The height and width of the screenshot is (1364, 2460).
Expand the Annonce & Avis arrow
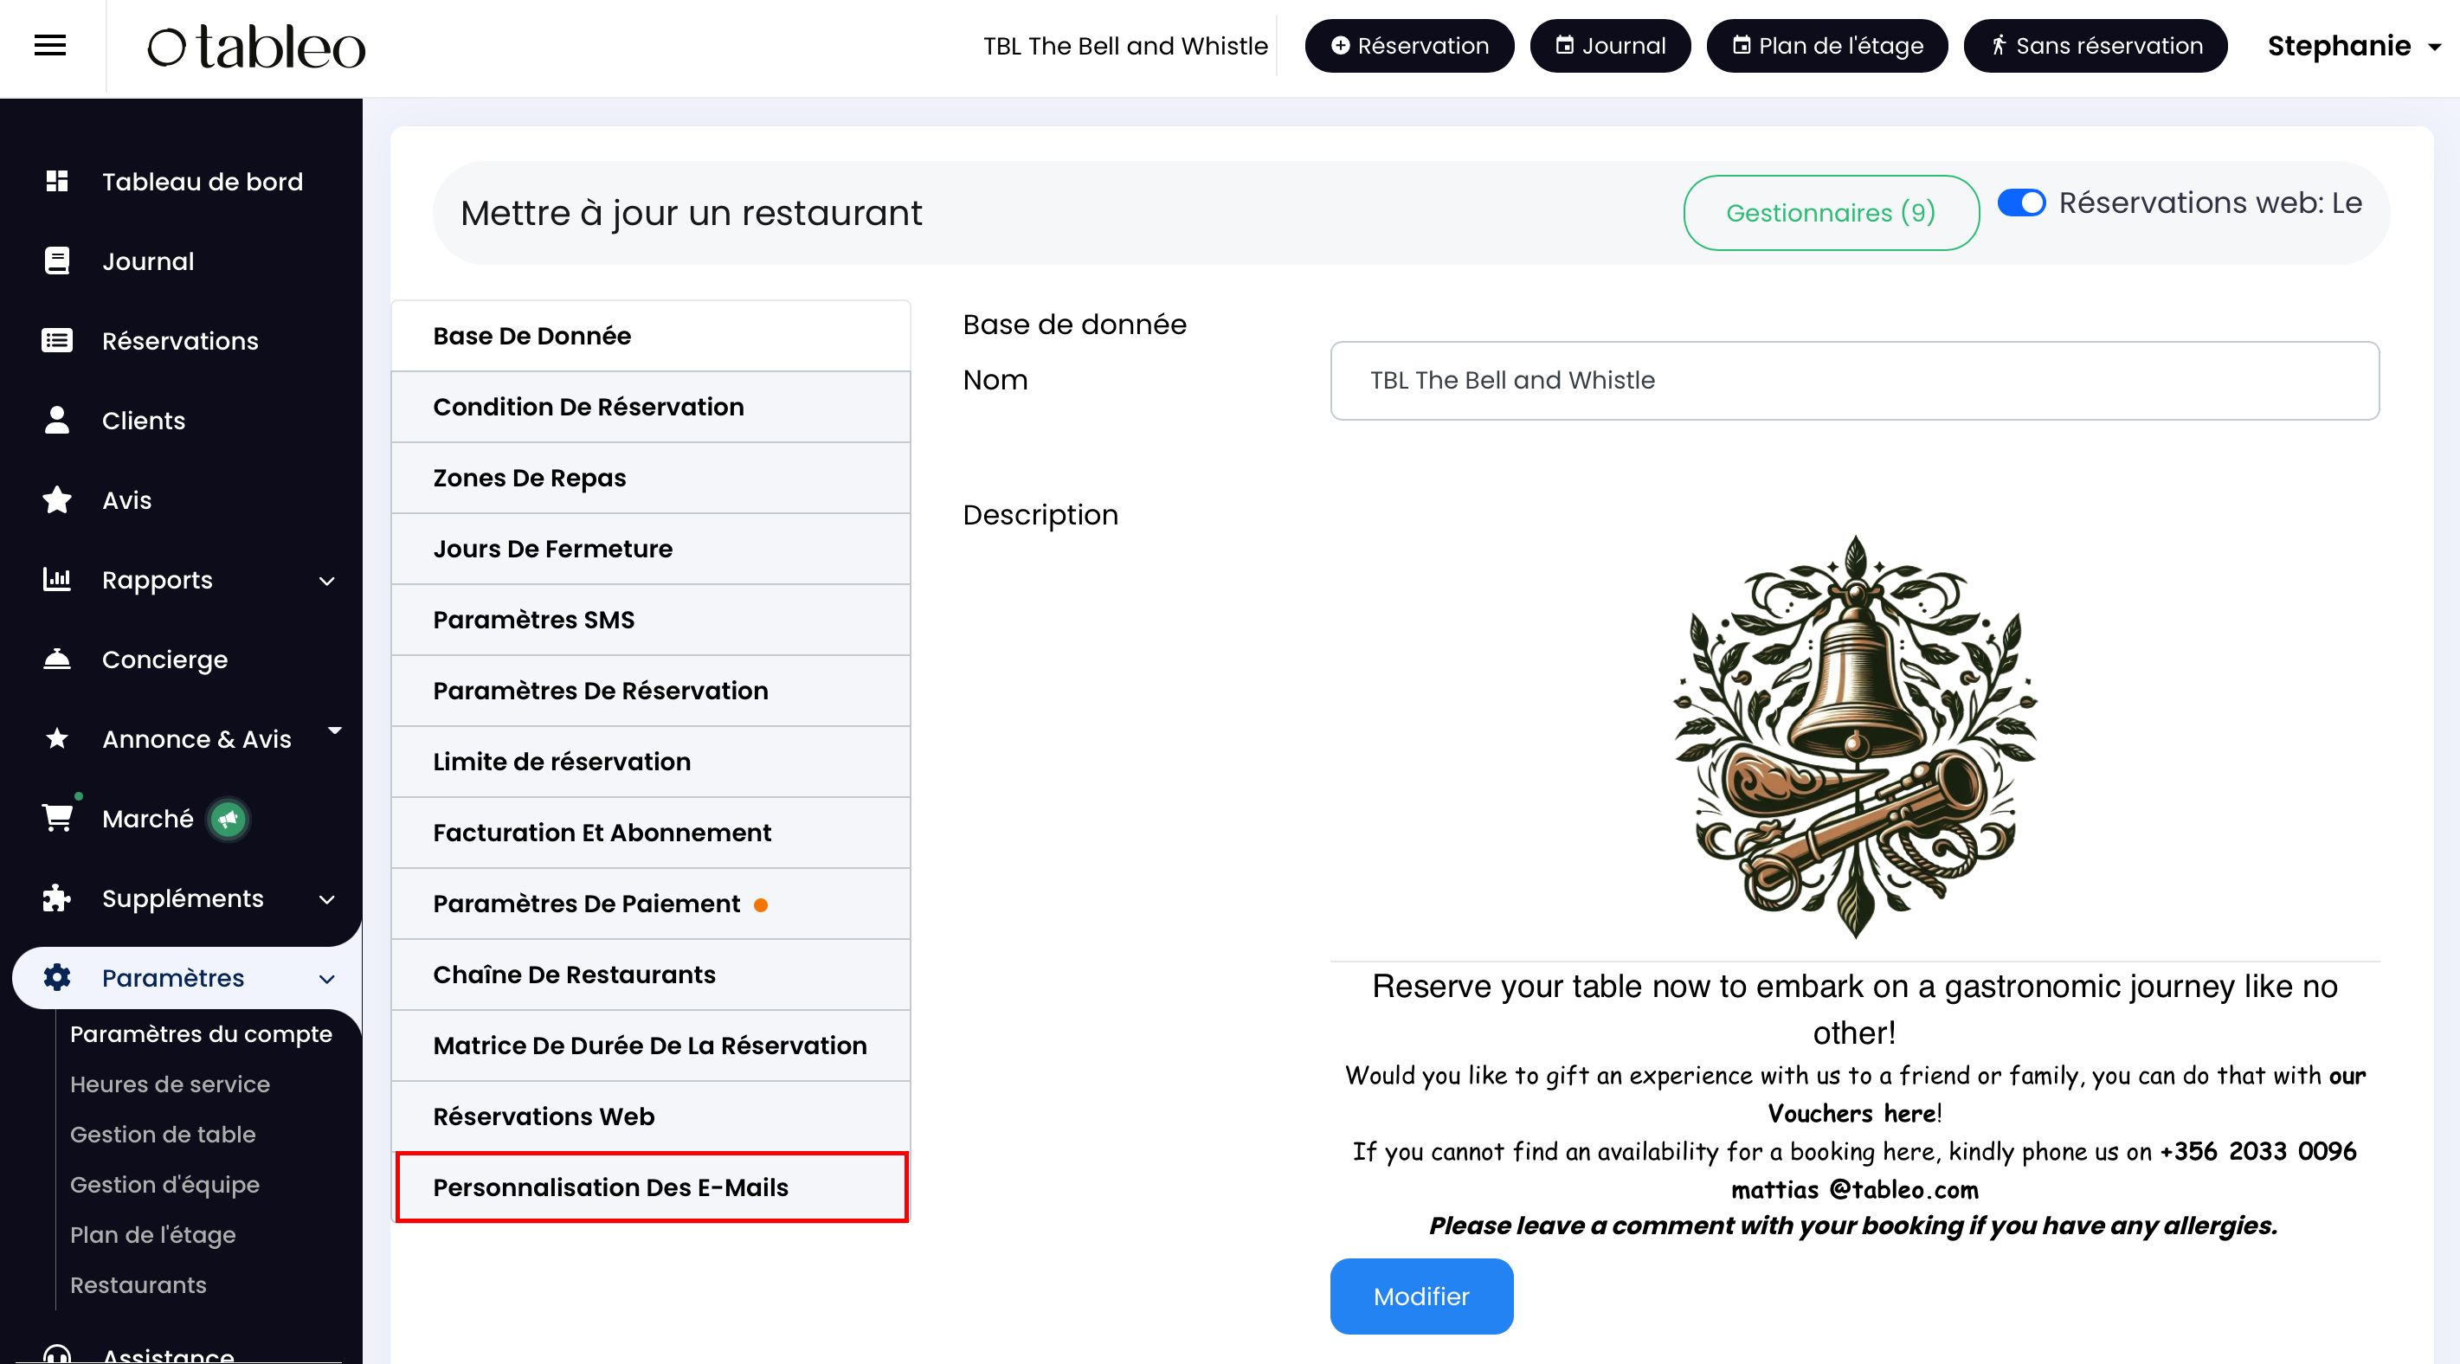(334, 730)
